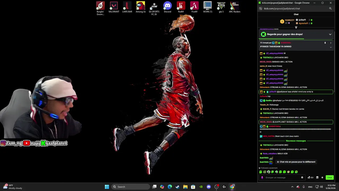This screenshot has width=339, height=191.
Task: Send message with the green Chat button
Action: click(329, 177)
